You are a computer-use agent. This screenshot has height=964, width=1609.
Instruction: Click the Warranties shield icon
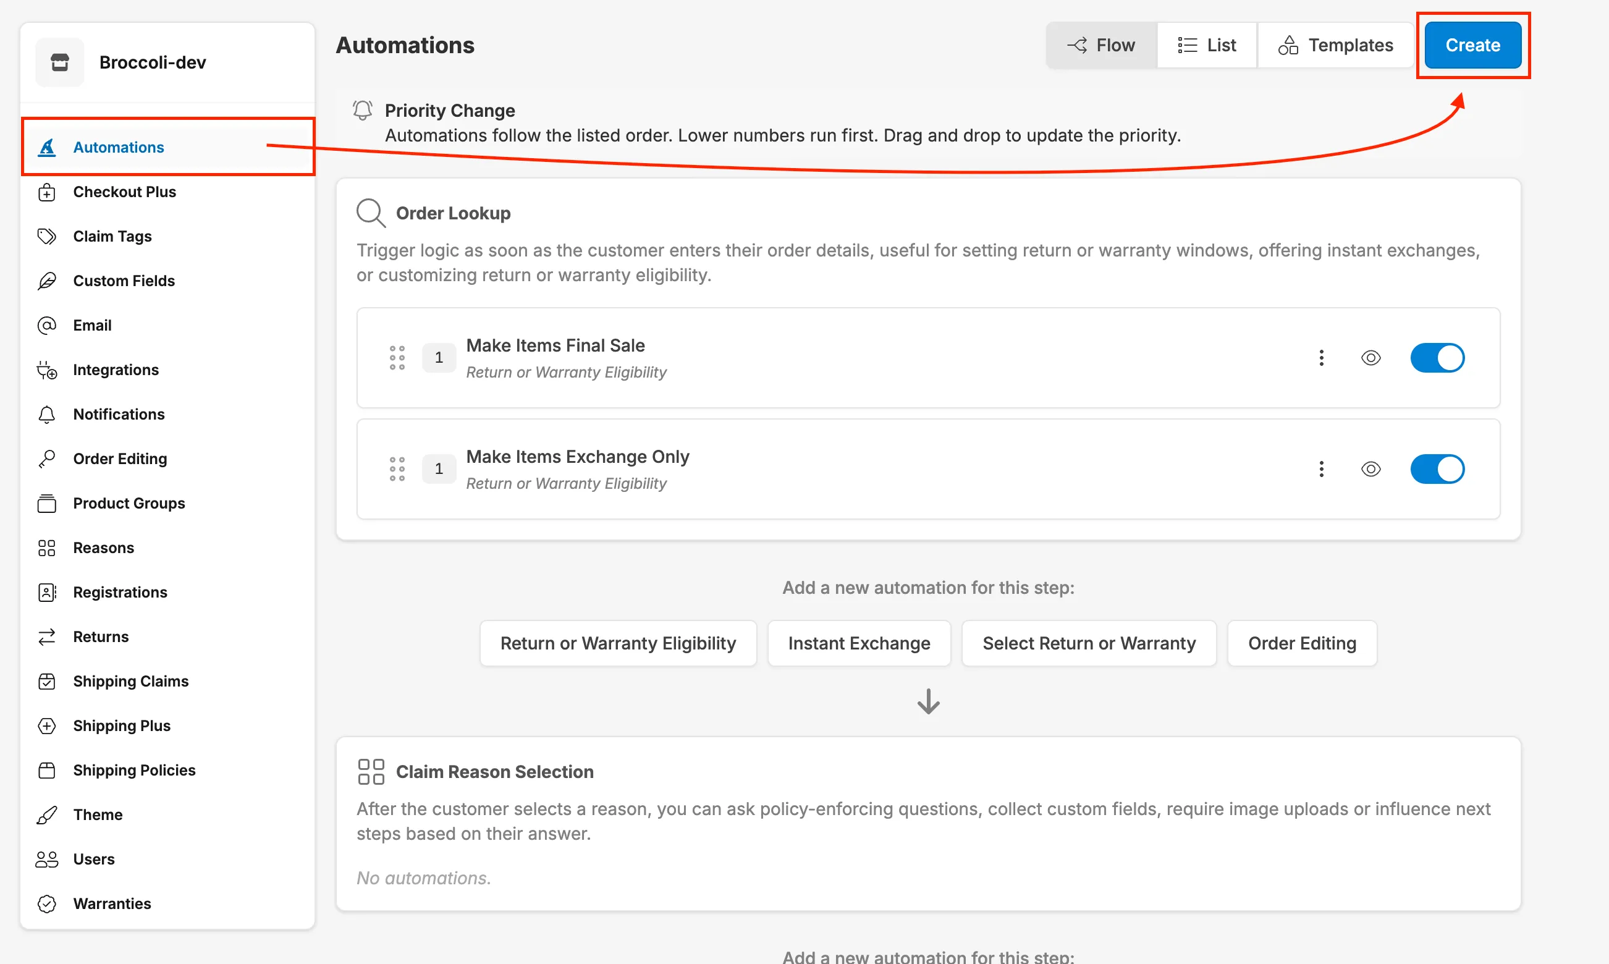(x=46, y=903)
